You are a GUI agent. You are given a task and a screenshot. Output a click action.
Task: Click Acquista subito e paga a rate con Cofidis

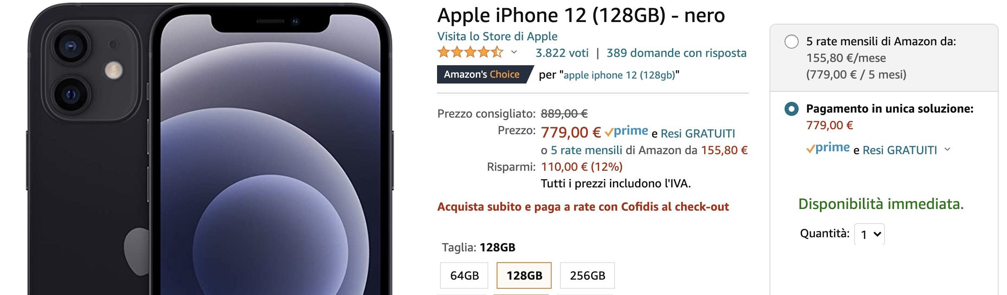(583, 206)
